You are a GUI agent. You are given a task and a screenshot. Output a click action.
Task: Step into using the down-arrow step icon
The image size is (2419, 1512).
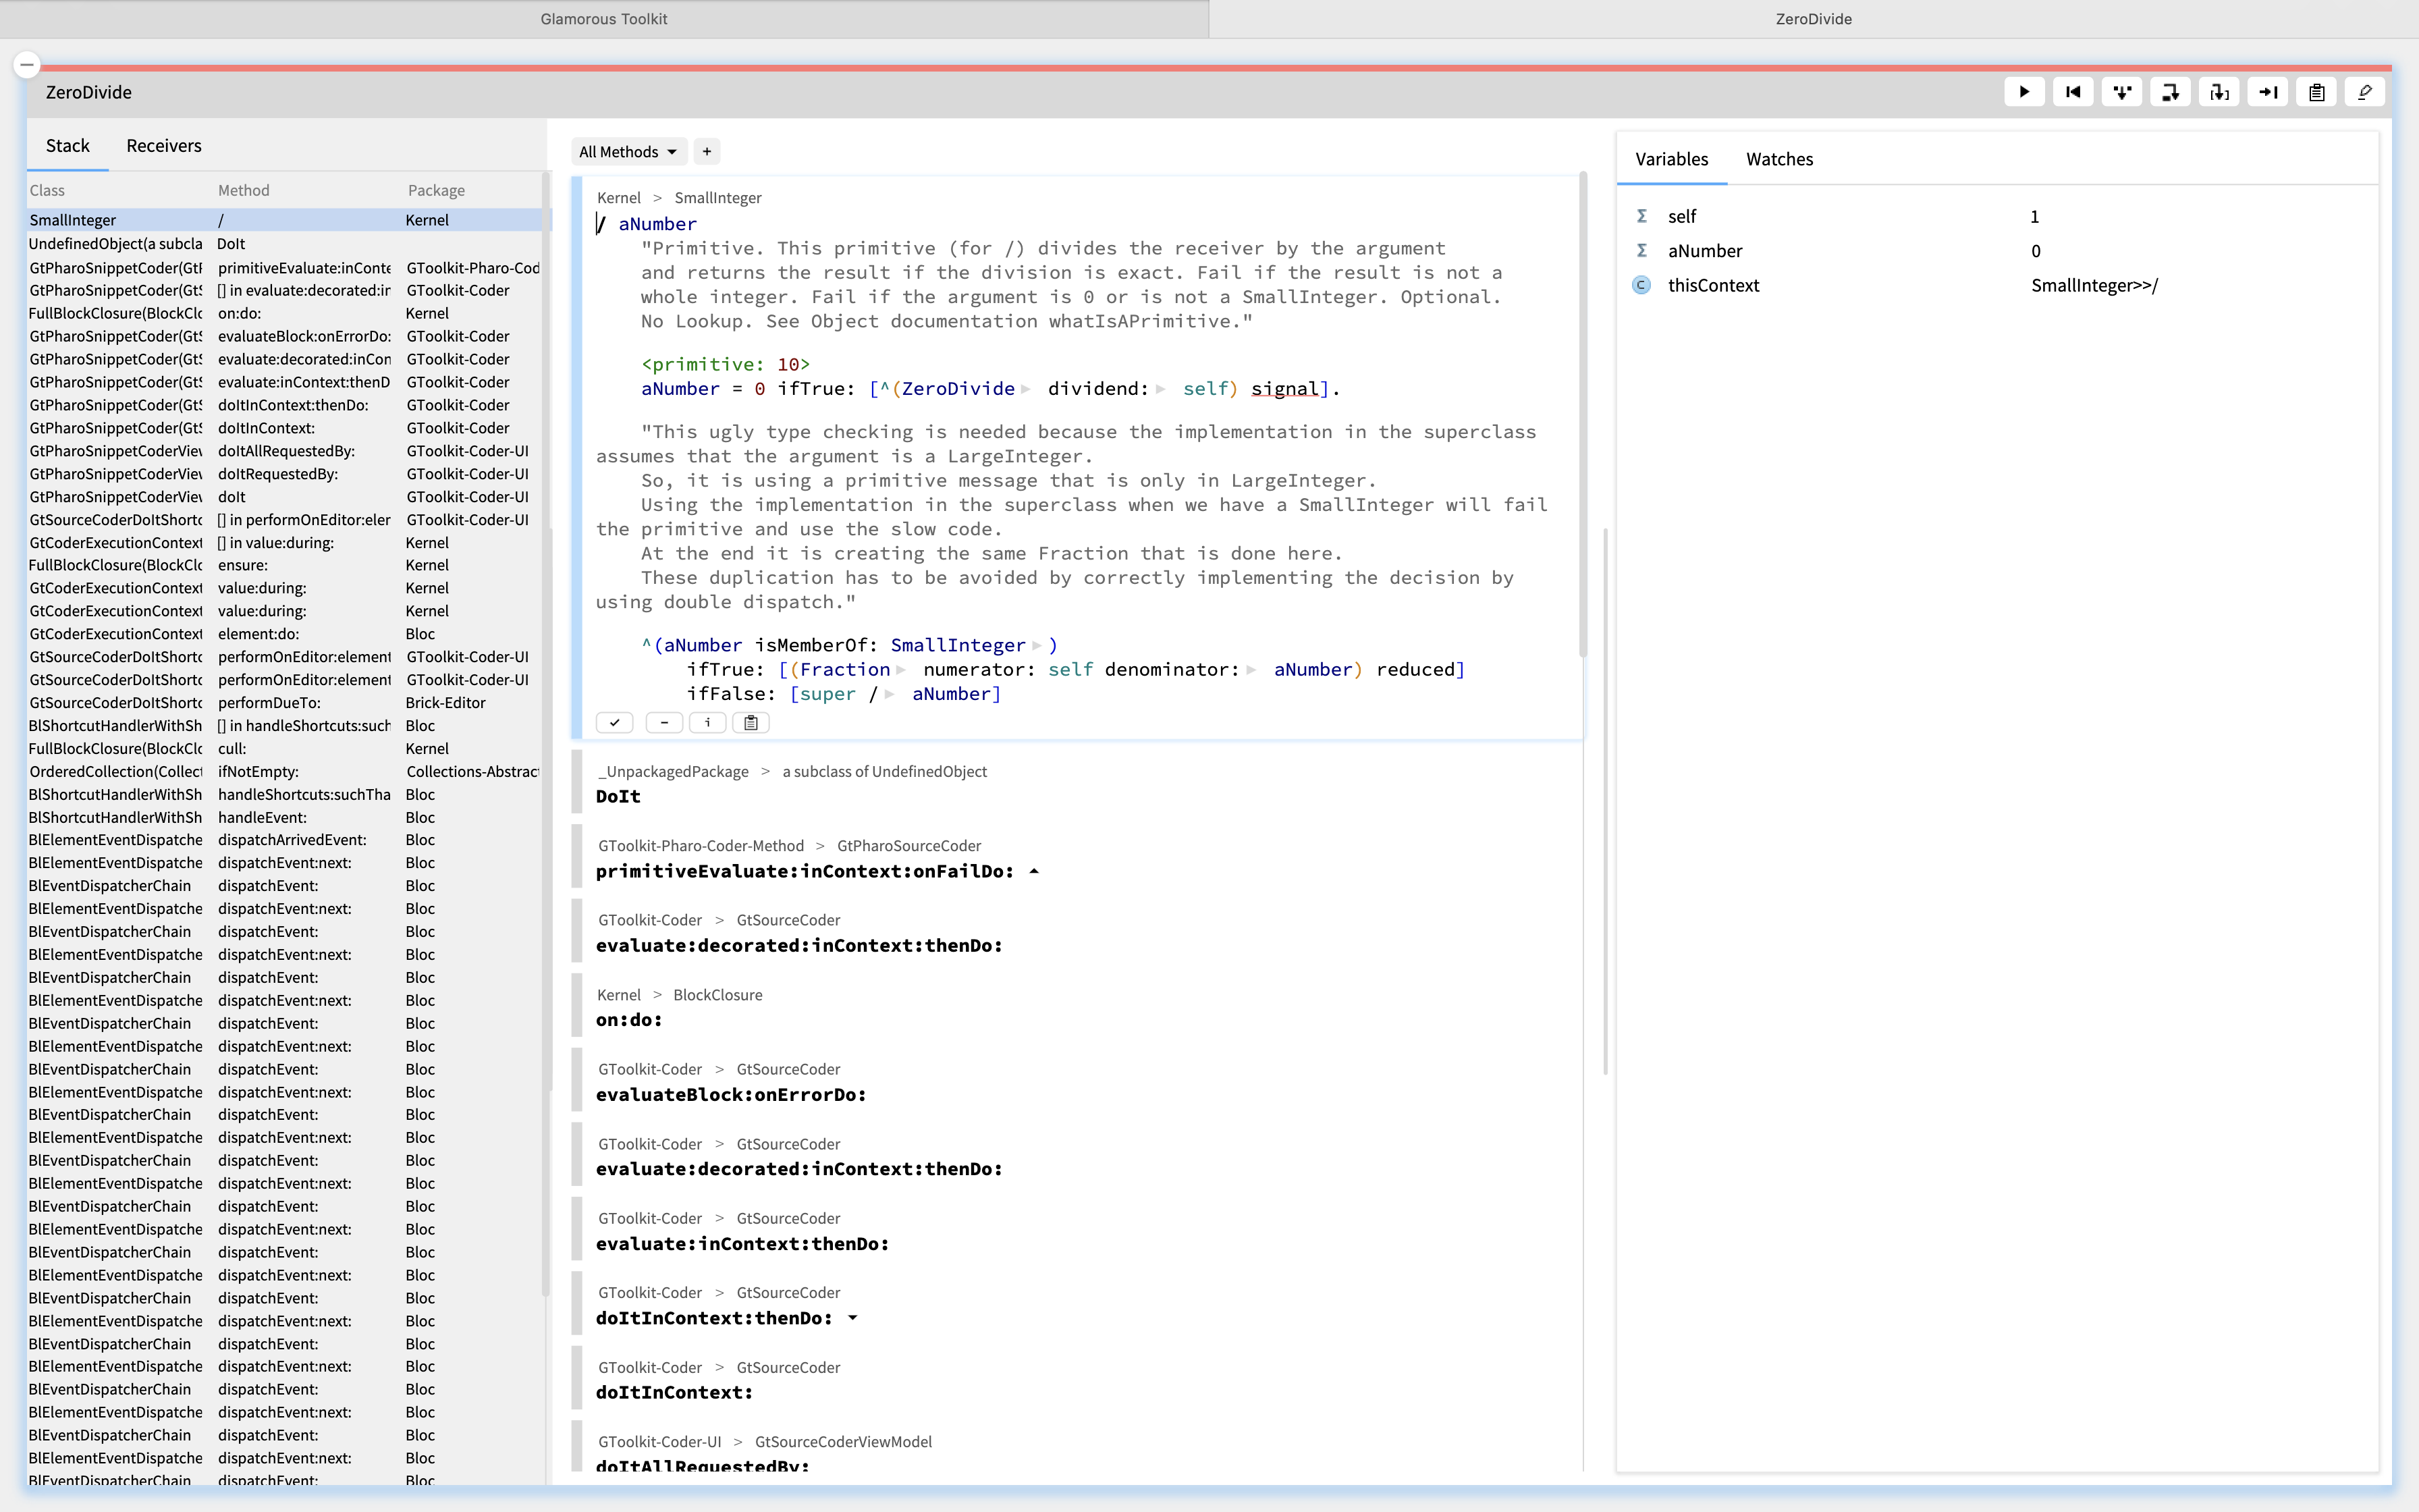tap(2121, 91)
